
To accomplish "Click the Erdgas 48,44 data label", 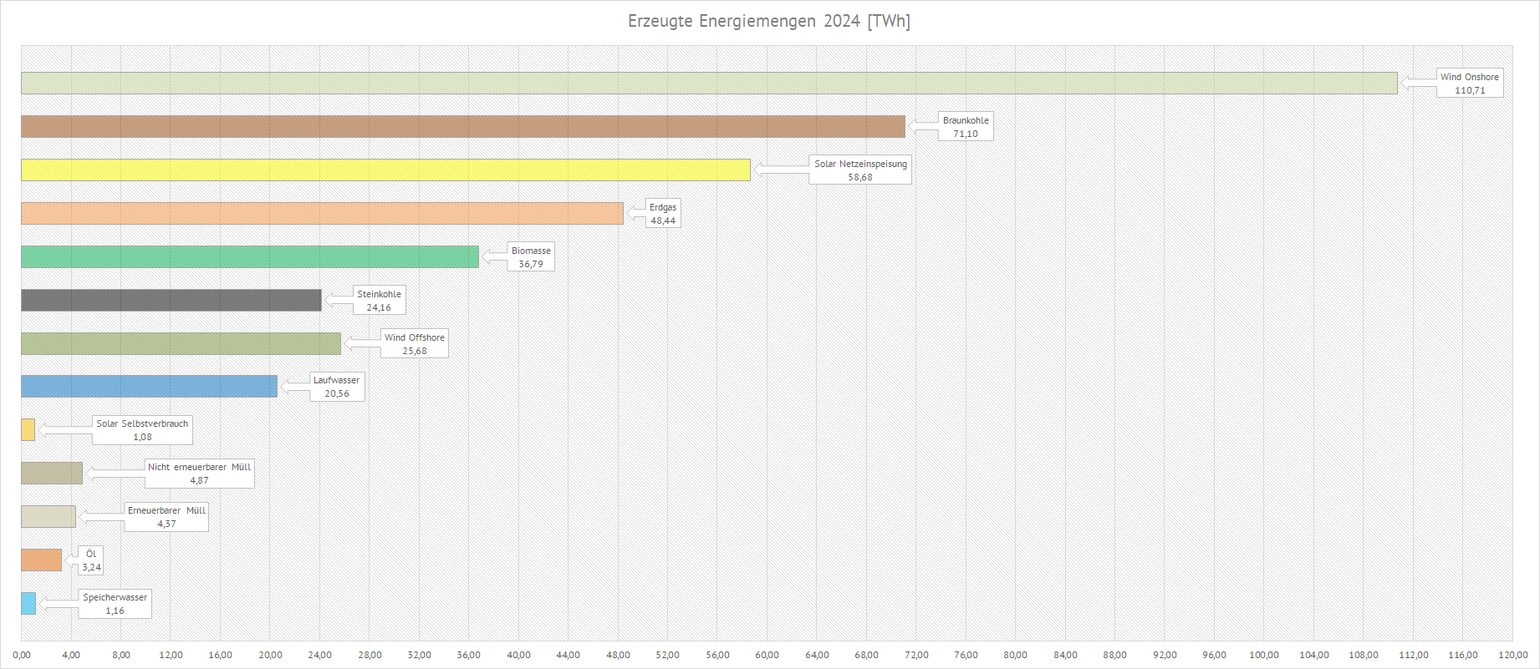I will (663, 213).
